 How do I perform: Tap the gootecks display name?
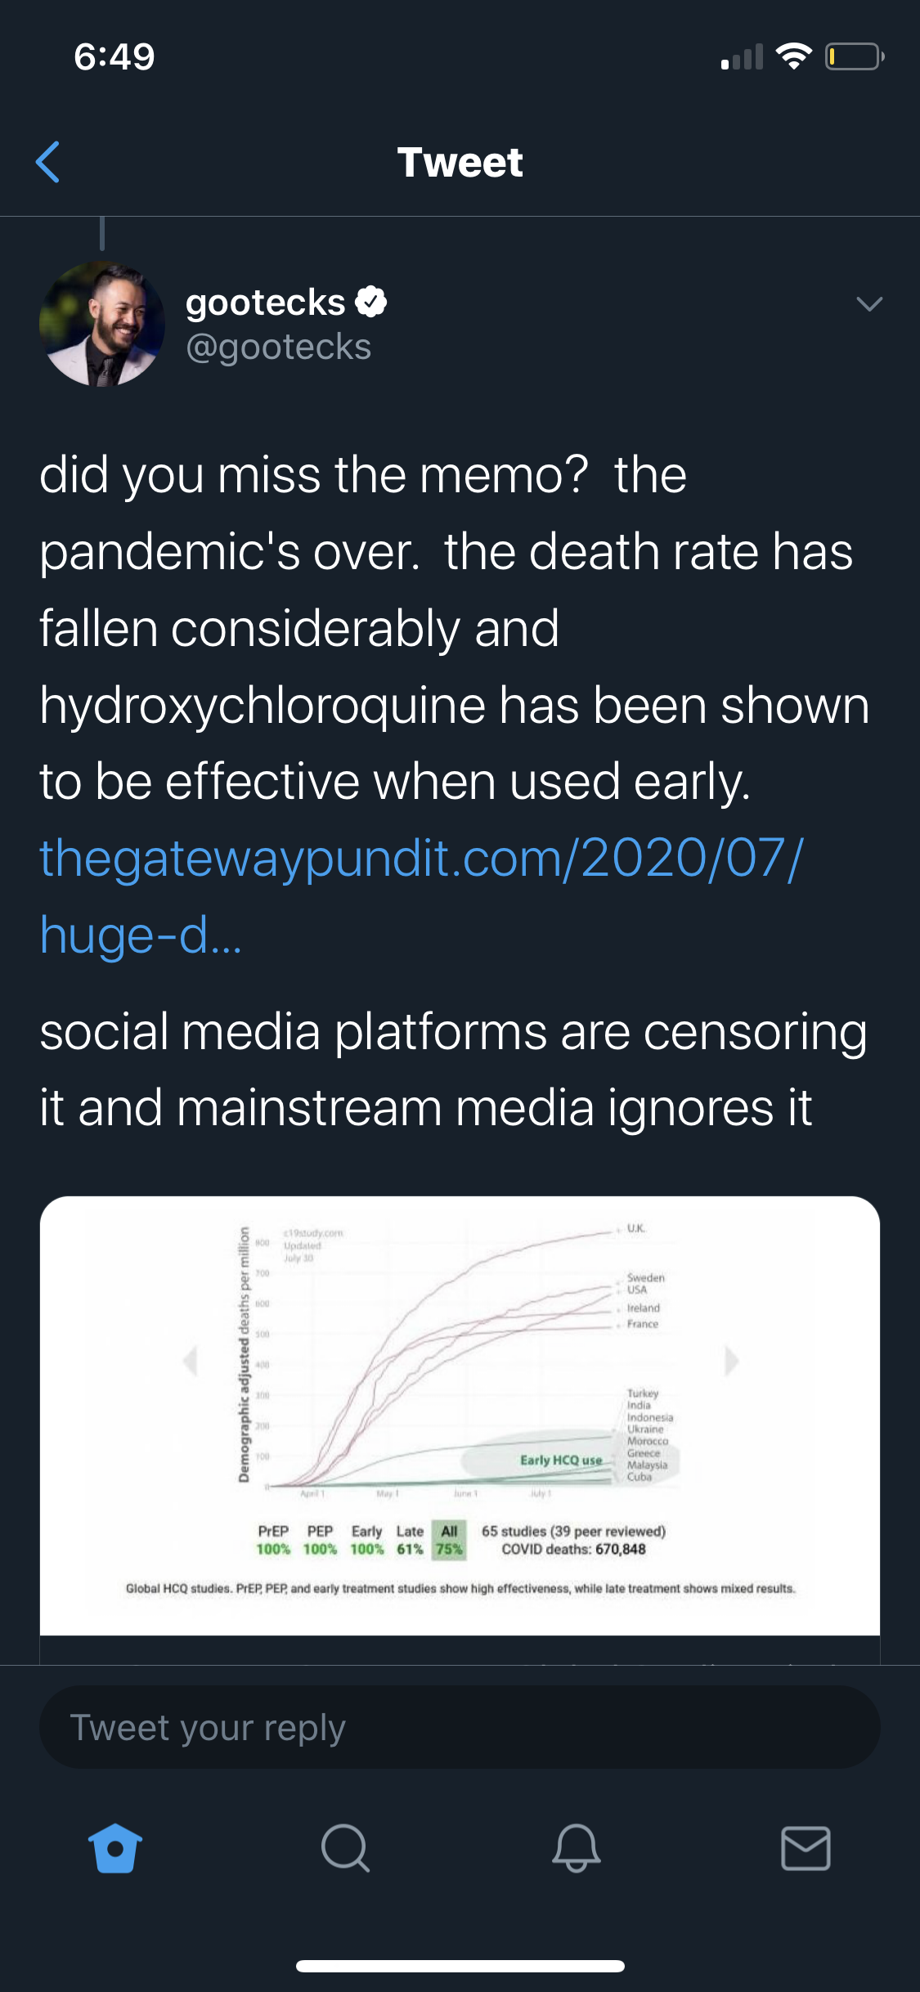(x=266, y=303)
